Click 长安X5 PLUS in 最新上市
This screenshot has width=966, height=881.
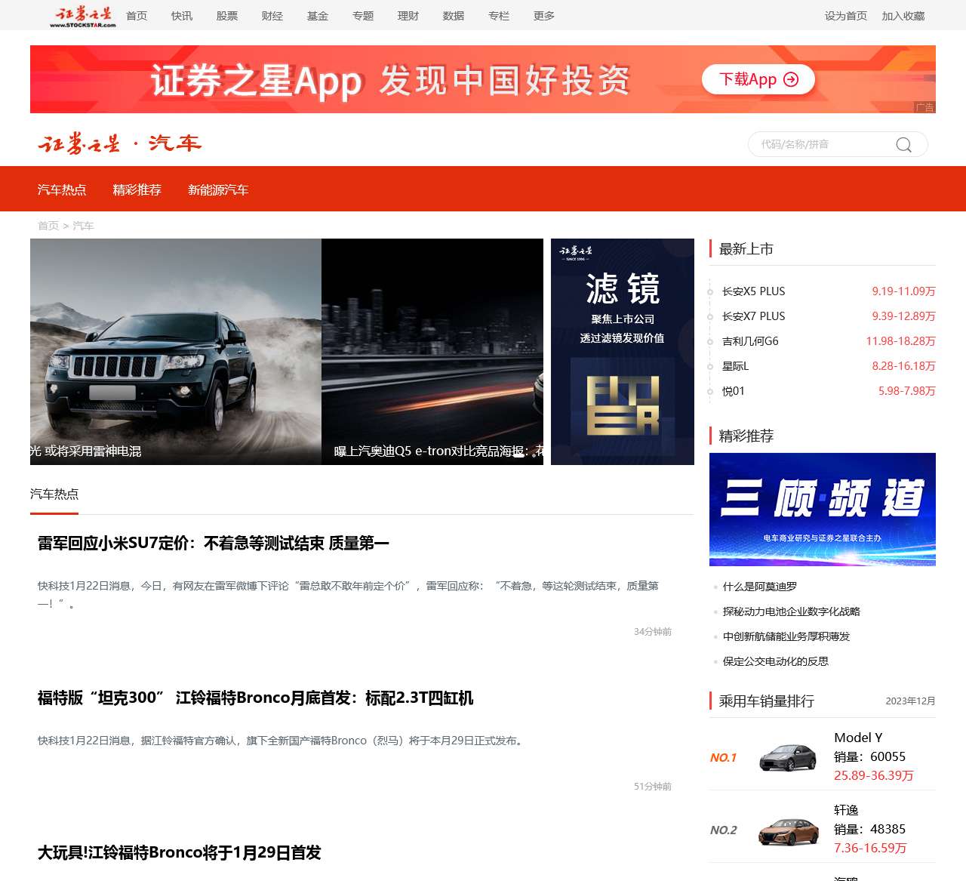point(753,291)
